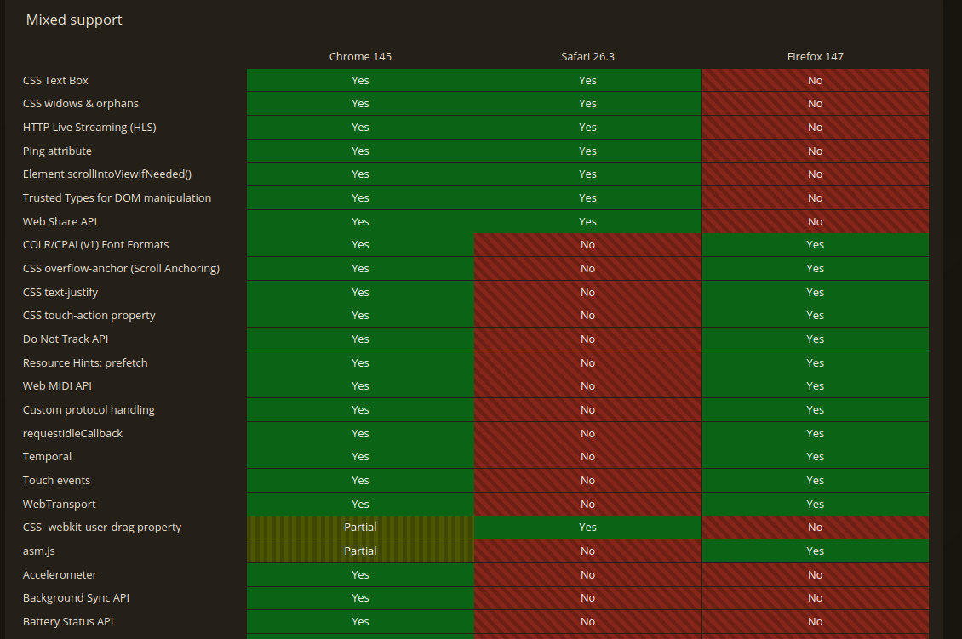Screen dimensions: 962x639
Task: Click Safari's No cell for Touch events
Action: tap(587, 480)
